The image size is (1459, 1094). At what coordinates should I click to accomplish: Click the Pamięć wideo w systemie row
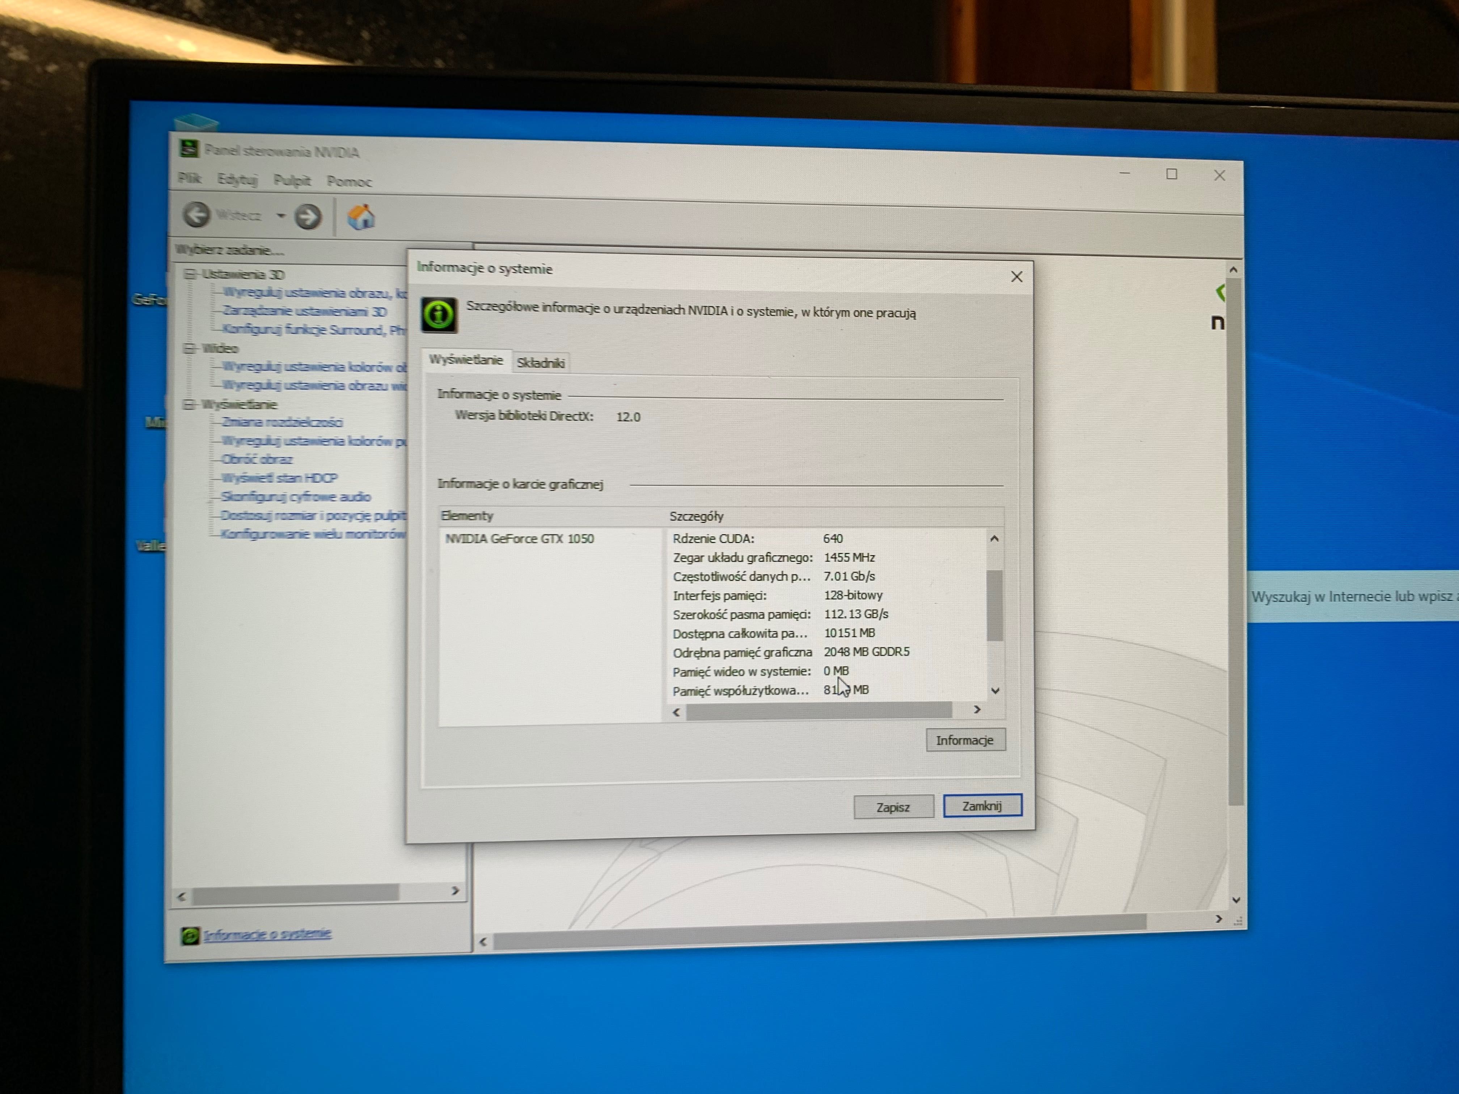826,671
